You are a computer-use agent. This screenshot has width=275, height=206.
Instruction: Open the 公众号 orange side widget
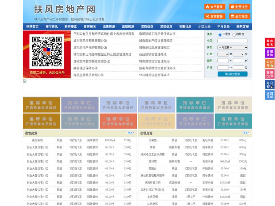coord(270,64)
